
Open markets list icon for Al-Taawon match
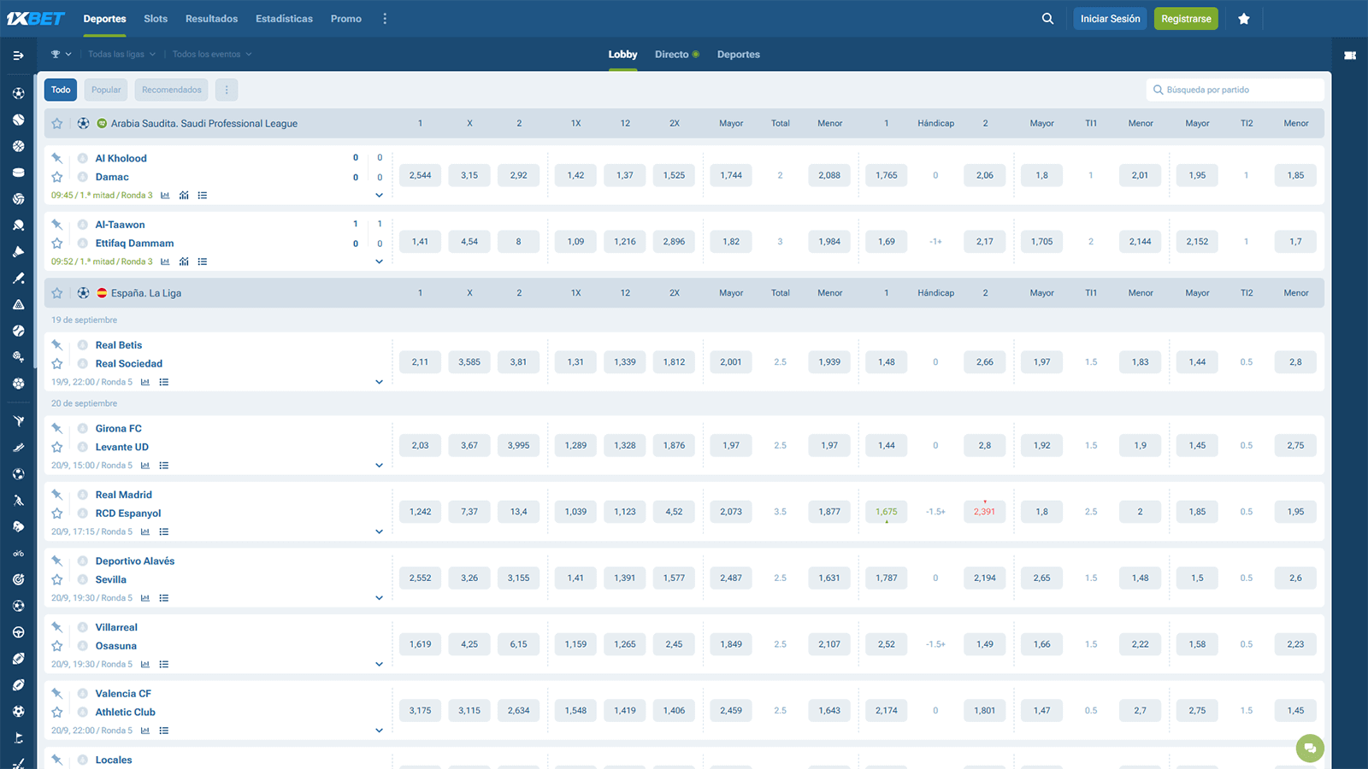point(203,262)
